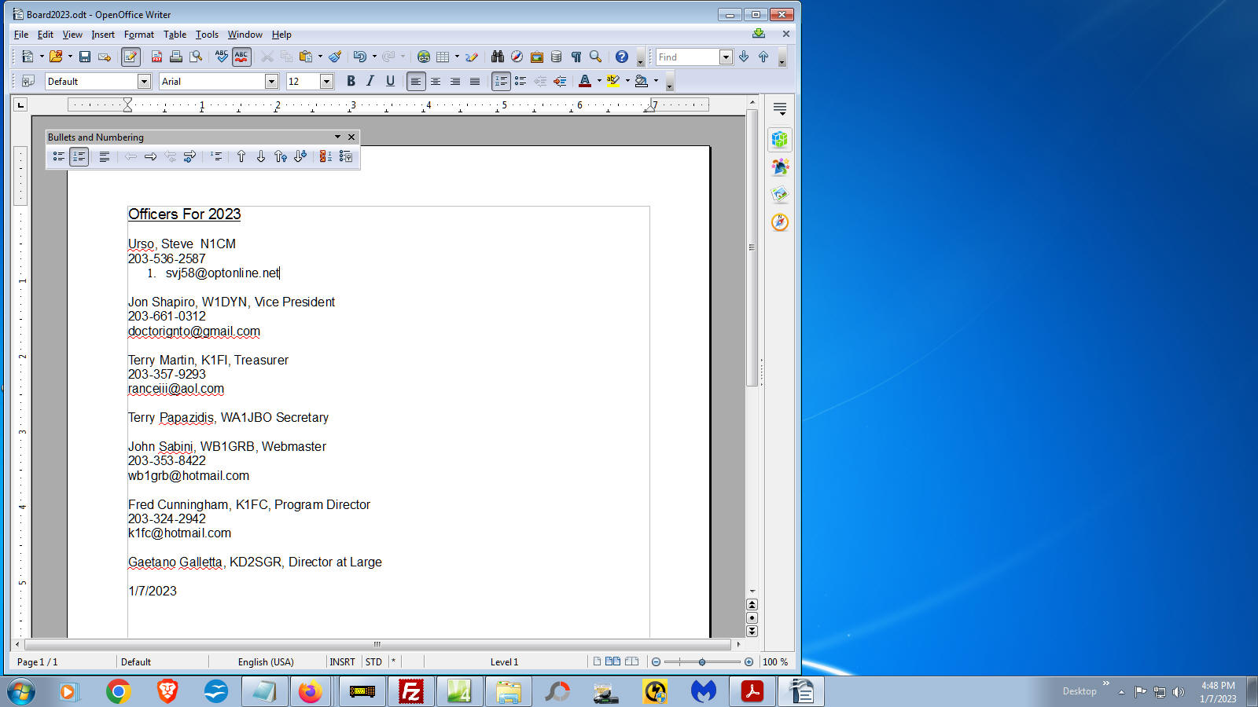Toggle bullets on in Bullets toolbar
Screen dimensions: 1258x707
(x=59, y=157)
